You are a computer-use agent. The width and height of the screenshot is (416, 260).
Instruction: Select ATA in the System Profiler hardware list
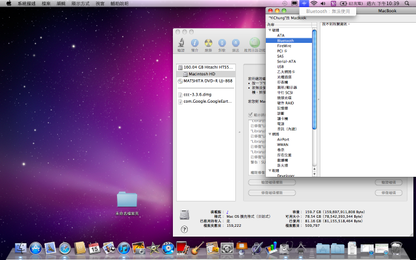point(281,35)
